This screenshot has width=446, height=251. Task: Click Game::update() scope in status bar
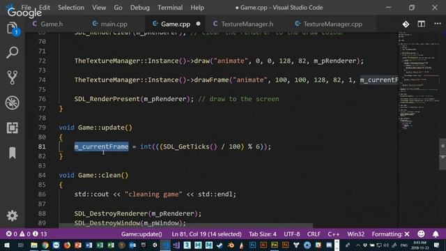pyautogui.click(x=141, y=234)
